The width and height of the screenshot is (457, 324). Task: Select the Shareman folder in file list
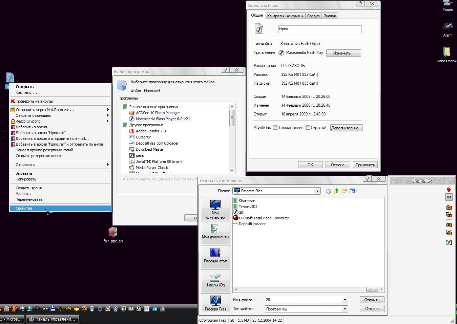point(244,201)
